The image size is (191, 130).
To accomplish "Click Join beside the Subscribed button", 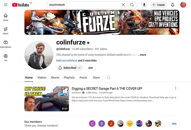I will coord(90,68).
